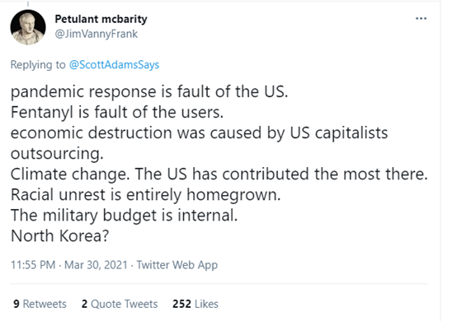
Task: Click the "Climate change" sentence
Action: [219, 174]
